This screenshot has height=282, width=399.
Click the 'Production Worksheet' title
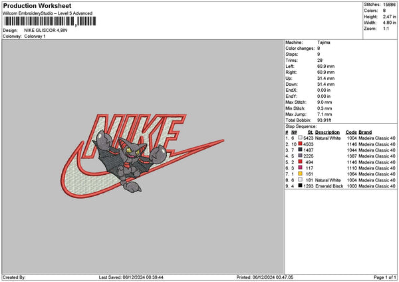(x=37, y=5)
